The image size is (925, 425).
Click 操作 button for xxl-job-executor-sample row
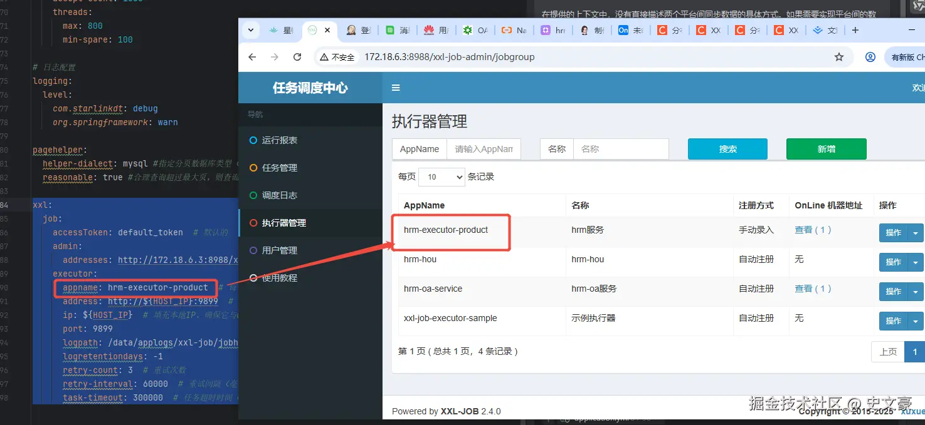893,321
